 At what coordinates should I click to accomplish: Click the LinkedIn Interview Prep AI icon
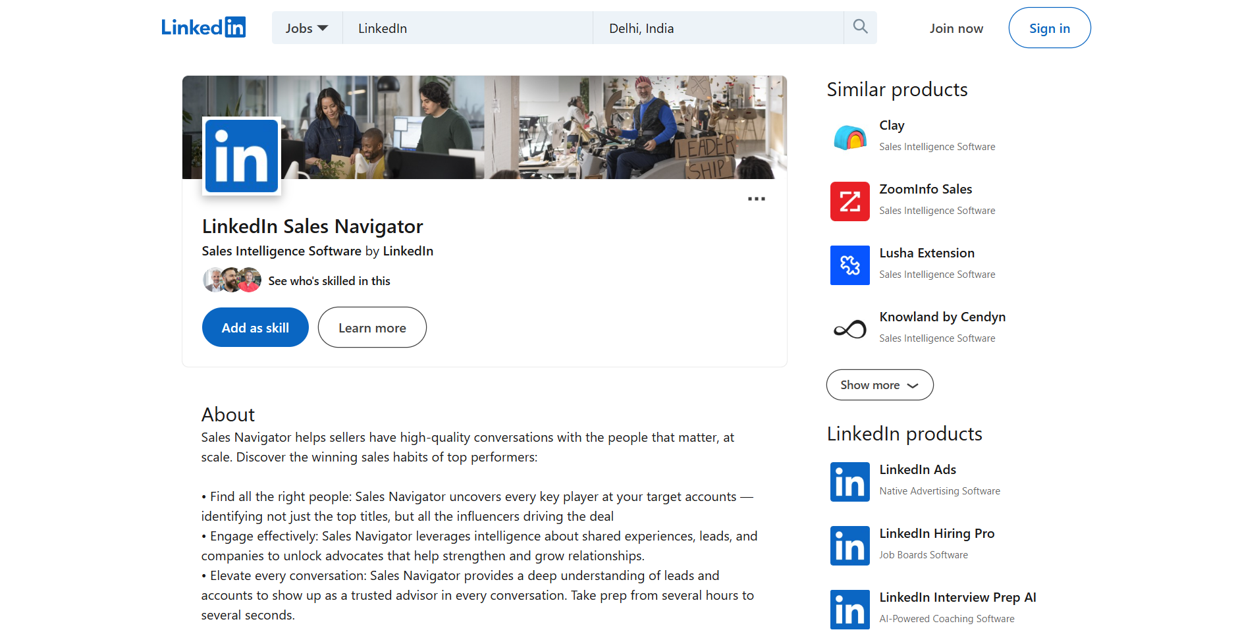(x=849, y=610)
